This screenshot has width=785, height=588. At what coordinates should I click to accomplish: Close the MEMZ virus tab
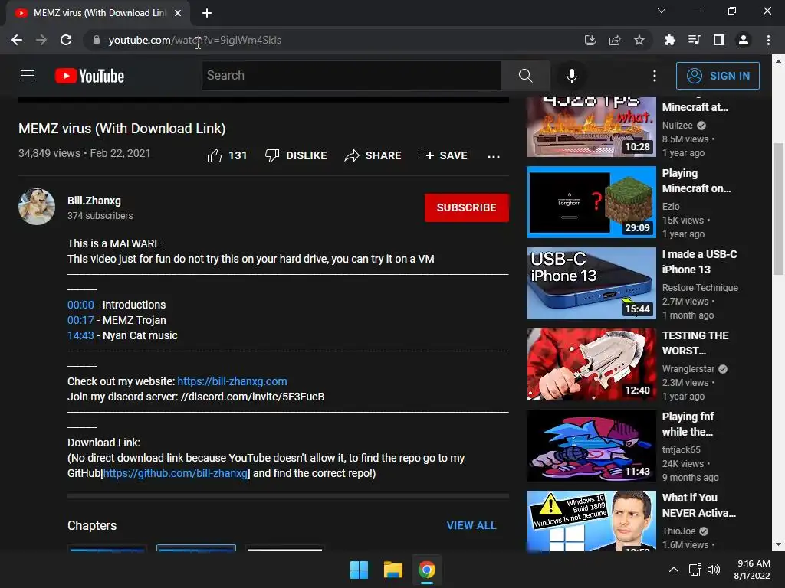click(178, 13)
